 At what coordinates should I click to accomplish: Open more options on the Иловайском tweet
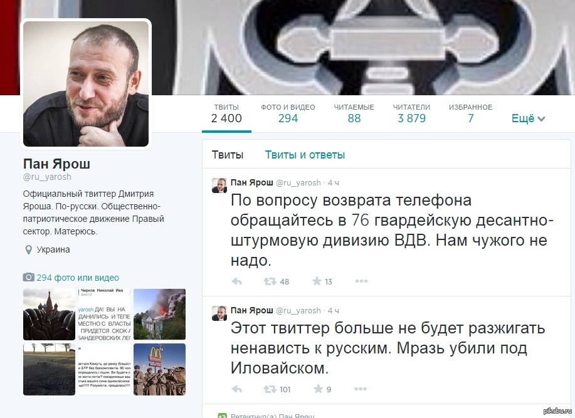pyautogui.click(x=361, y=389)
